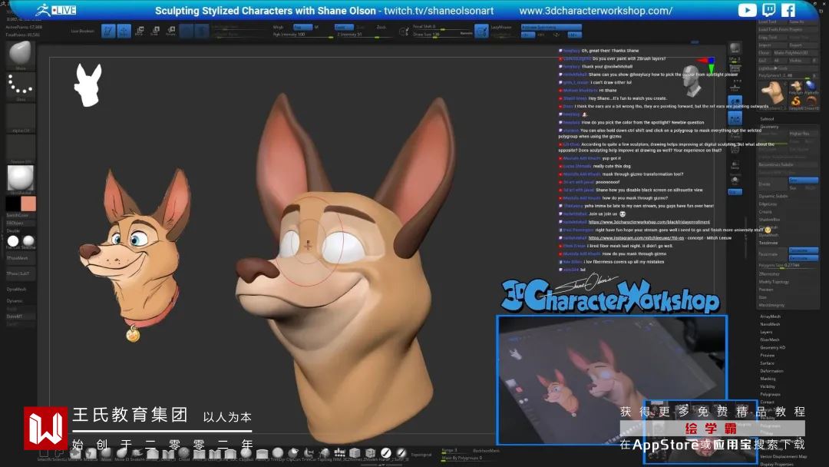
Task: Open the Facebook icon in the banner
Action: 788,10
